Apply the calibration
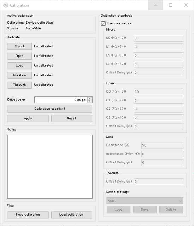194x226 pixels. tap(28, 119)
